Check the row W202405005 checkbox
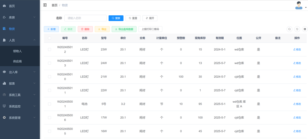 [x=50, y=131]
